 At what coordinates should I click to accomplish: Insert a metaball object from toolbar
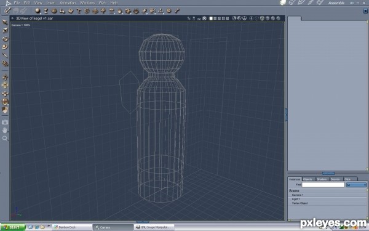(x=62, y=11)
